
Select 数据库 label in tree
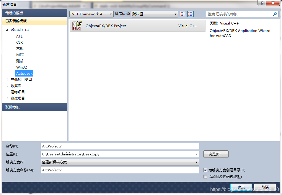point(16,86)
